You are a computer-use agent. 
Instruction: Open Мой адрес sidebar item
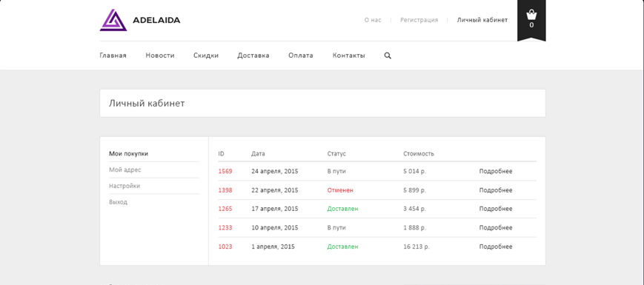[125, 170]
